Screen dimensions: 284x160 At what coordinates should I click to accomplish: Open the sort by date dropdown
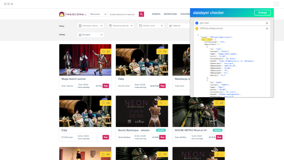point(90,35)
